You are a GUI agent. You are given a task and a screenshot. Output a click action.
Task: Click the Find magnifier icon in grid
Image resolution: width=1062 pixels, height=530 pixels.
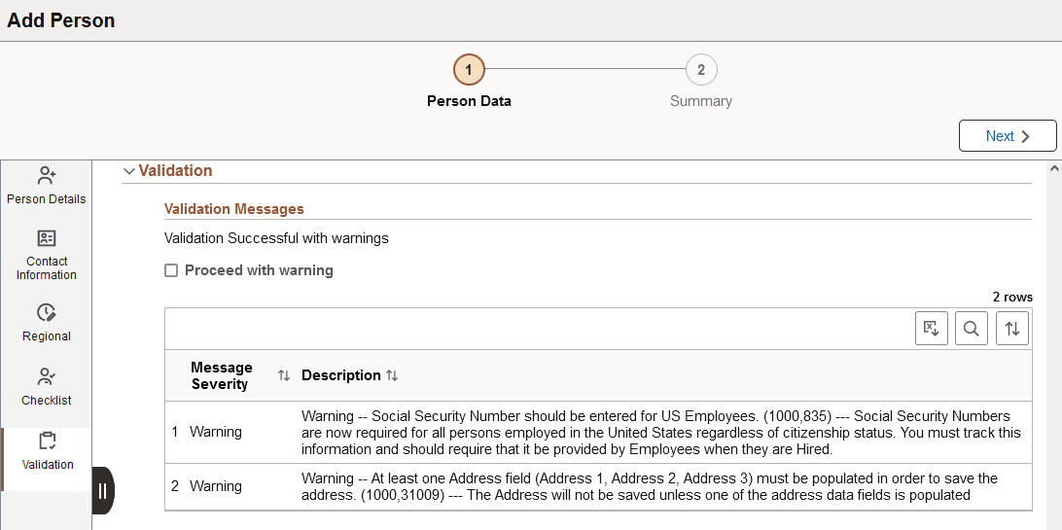coord(972,329)
